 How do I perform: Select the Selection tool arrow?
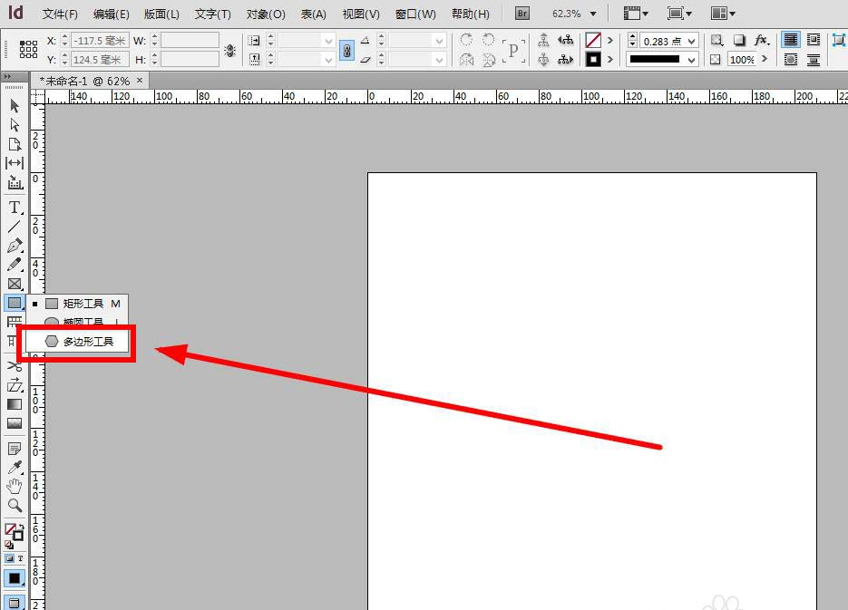coord(15,105)
